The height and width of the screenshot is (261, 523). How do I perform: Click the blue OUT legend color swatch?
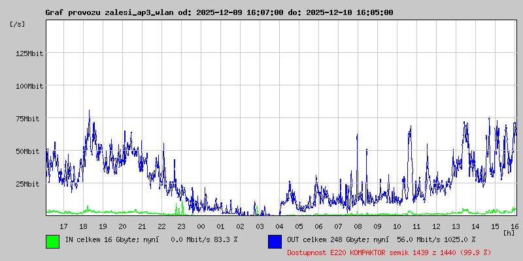click(x=275, y=241)
